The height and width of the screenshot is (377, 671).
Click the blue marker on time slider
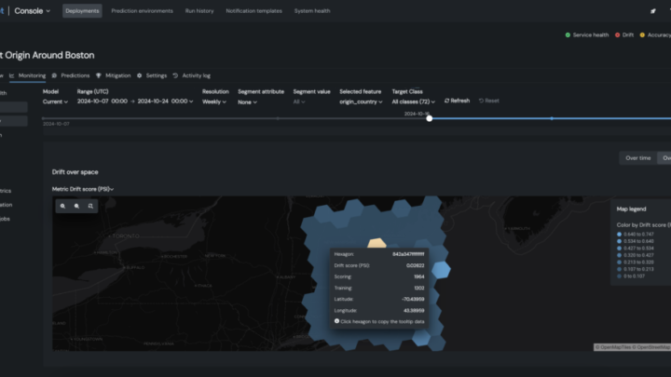552,118
